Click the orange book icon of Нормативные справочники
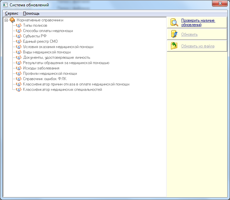Viewport: 230px width, 200px height. pos(12,20)
